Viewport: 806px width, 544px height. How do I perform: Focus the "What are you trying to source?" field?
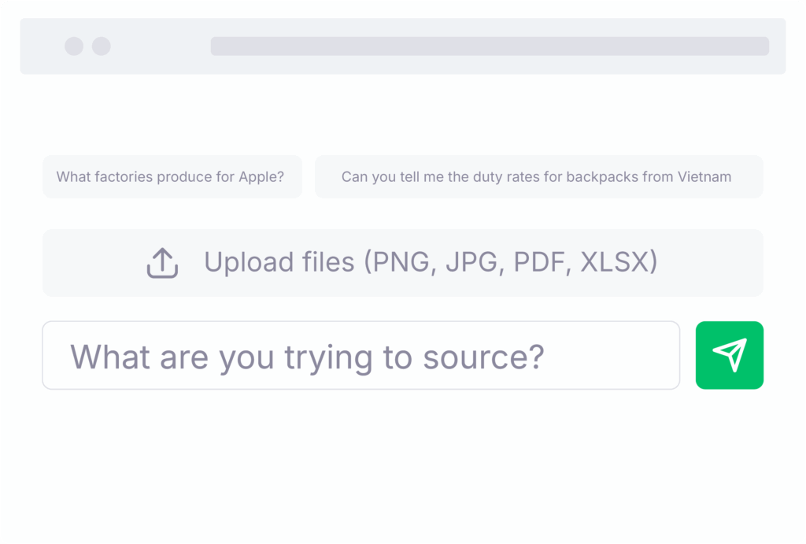coord(360,355)
